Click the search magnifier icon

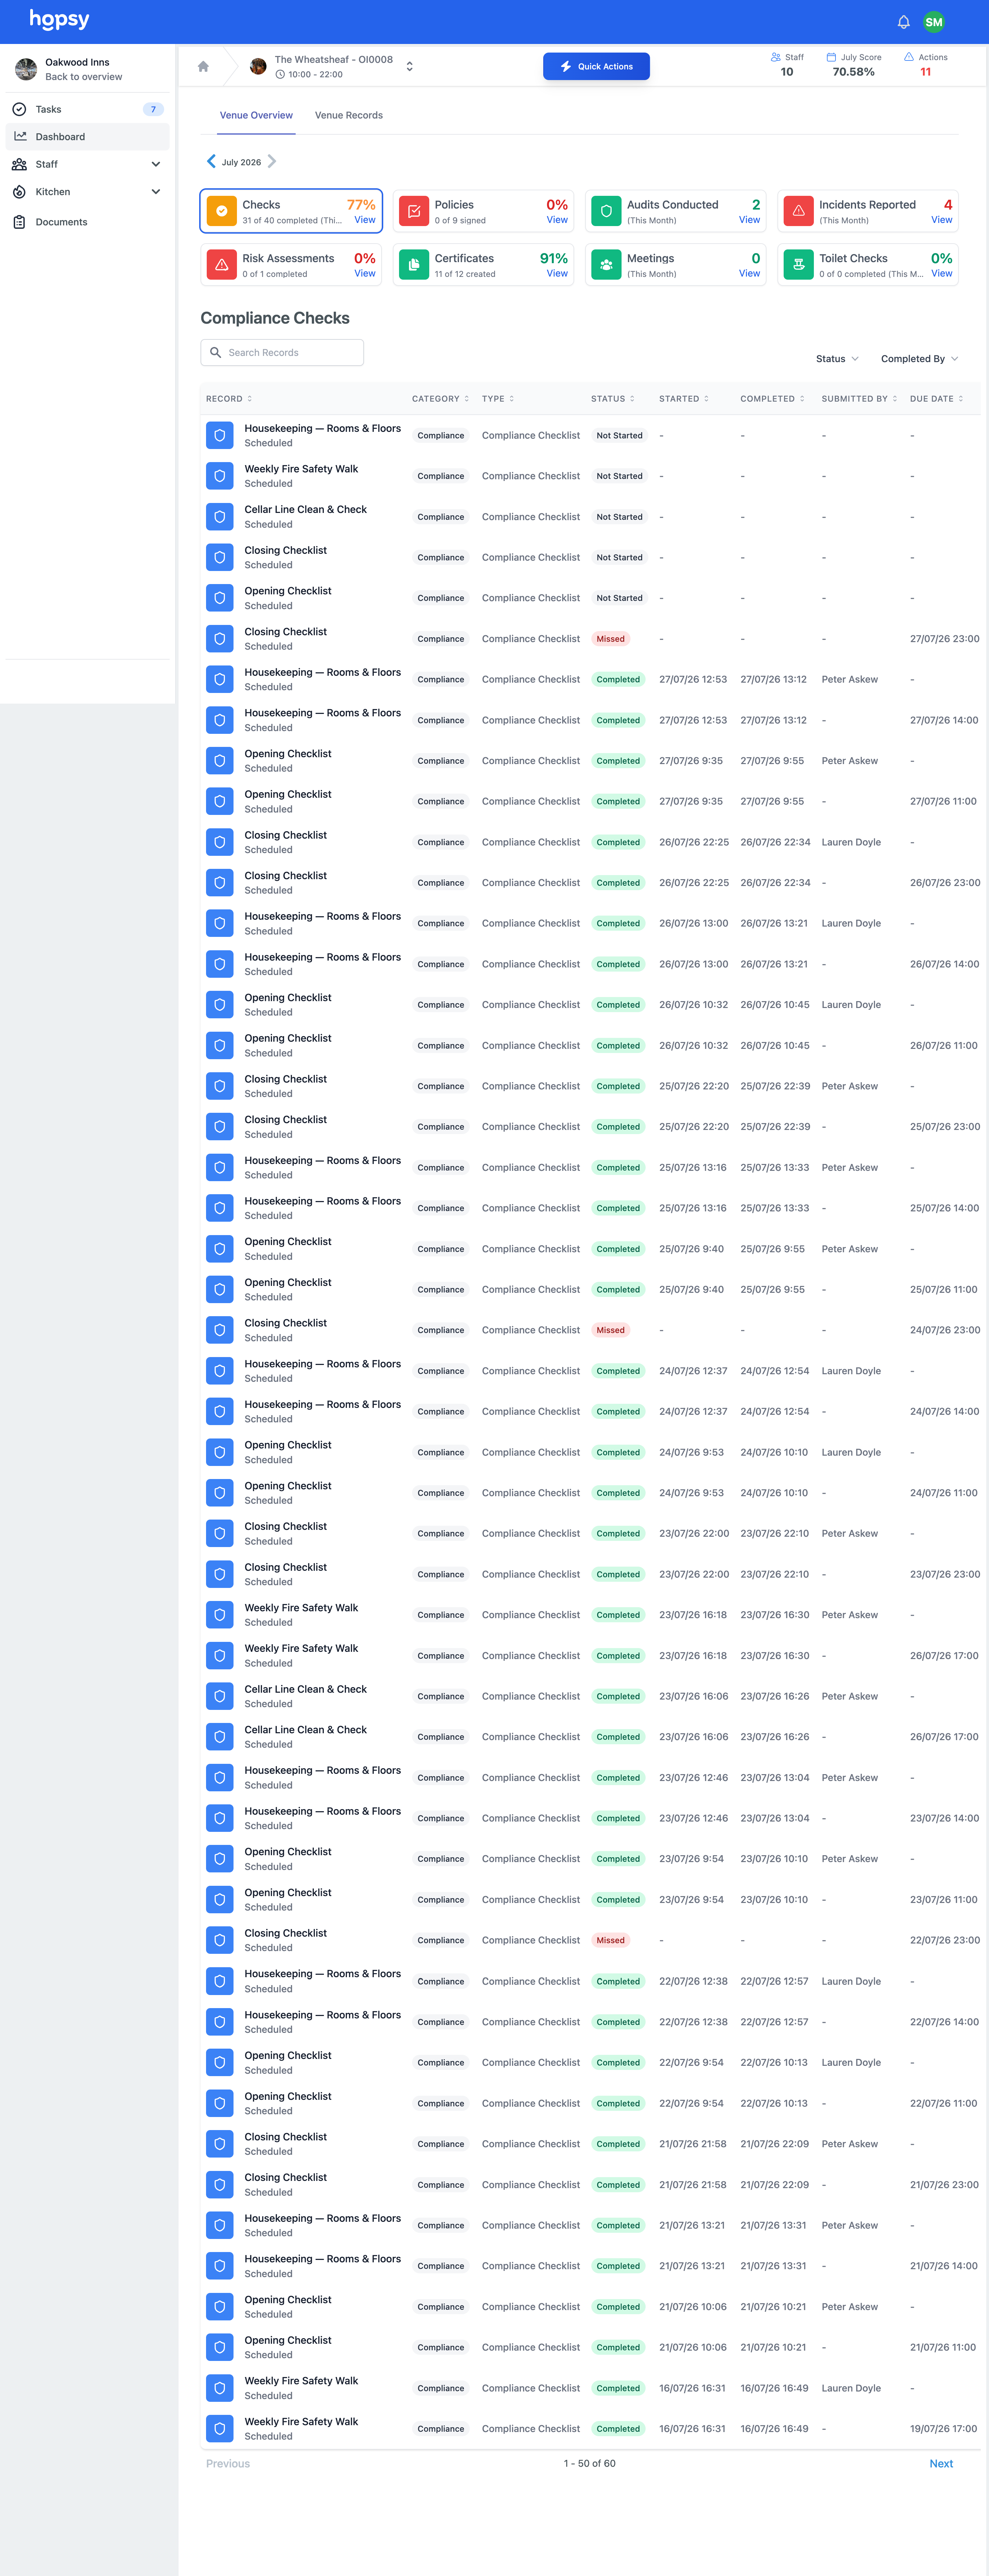215,352
